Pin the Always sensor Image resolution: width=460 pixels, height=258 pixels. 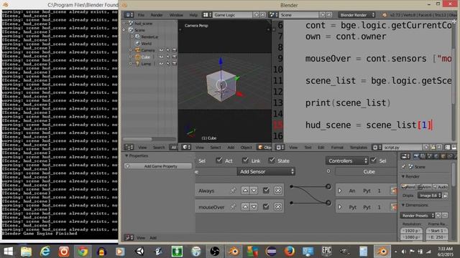(233, 191)
